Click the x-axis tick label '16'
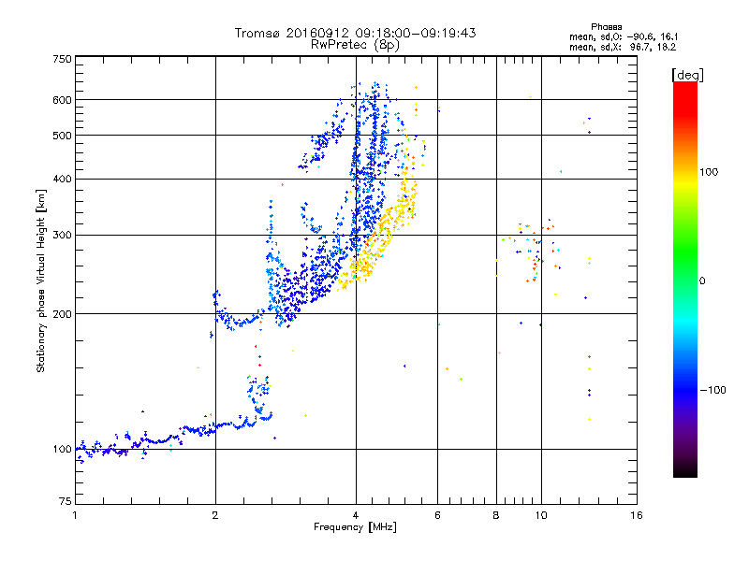This screenshot has height=561, width=749. (x=637, y=515)
